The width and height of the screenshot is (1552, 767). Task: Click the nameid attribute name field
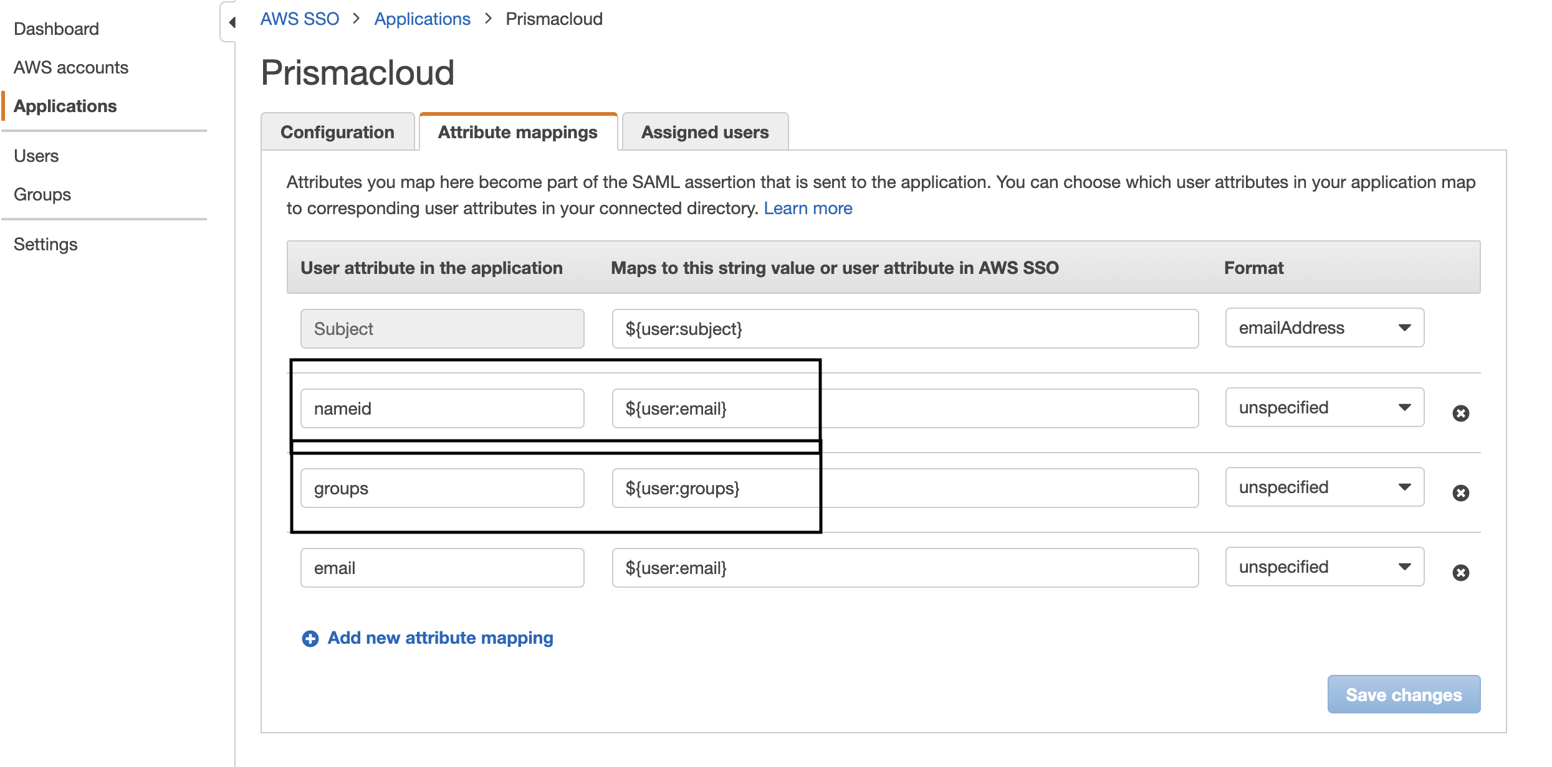[x=441, y=409]
